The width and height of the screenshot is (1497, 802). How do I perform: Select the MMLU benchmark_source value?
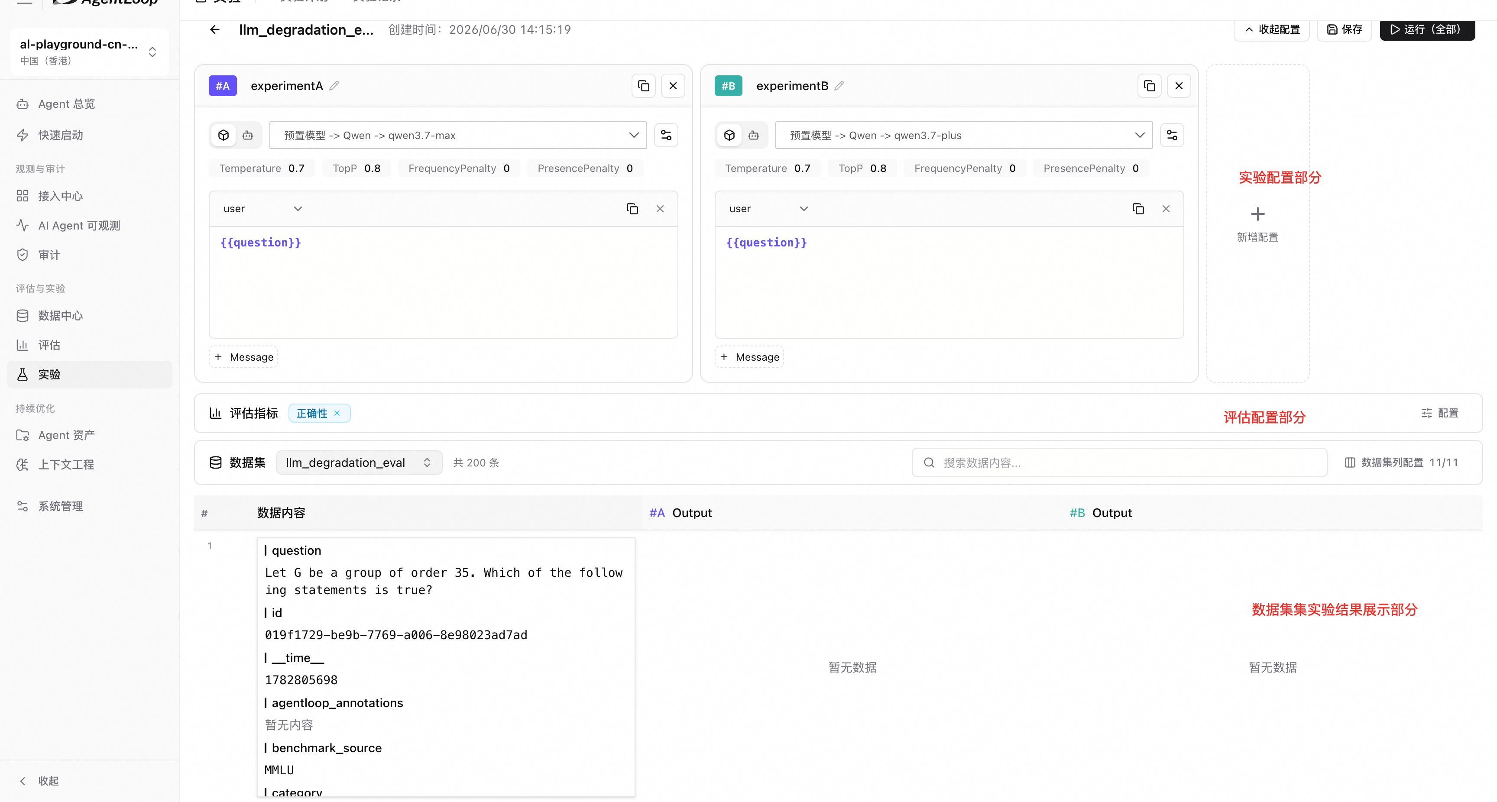(x=279, y=770)
